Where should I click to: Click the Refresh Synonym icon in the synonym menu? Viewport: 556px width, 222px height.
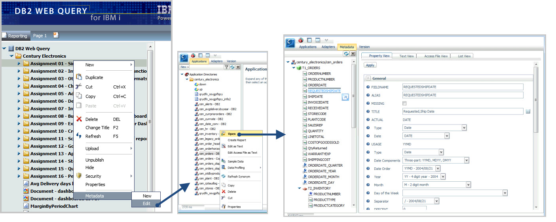[x=224, y=176]
